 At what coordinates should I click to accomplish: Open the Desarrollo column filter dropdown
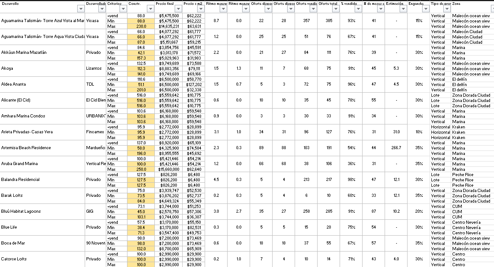80,9
